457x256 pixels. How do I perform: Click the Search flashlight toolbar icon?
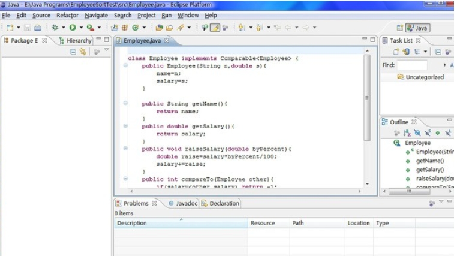click(181, 28)
